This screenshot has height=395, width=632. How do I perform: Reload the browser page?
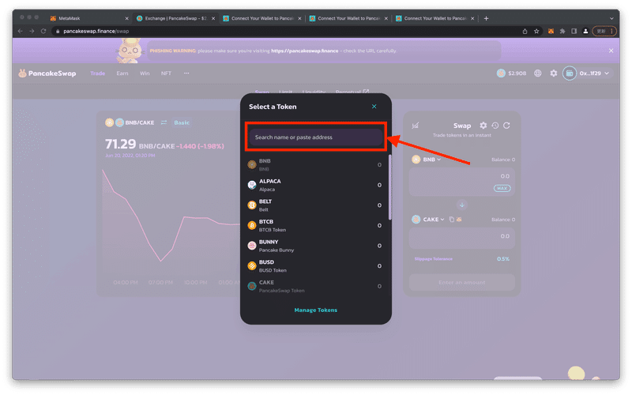click(x=43, y=31)
